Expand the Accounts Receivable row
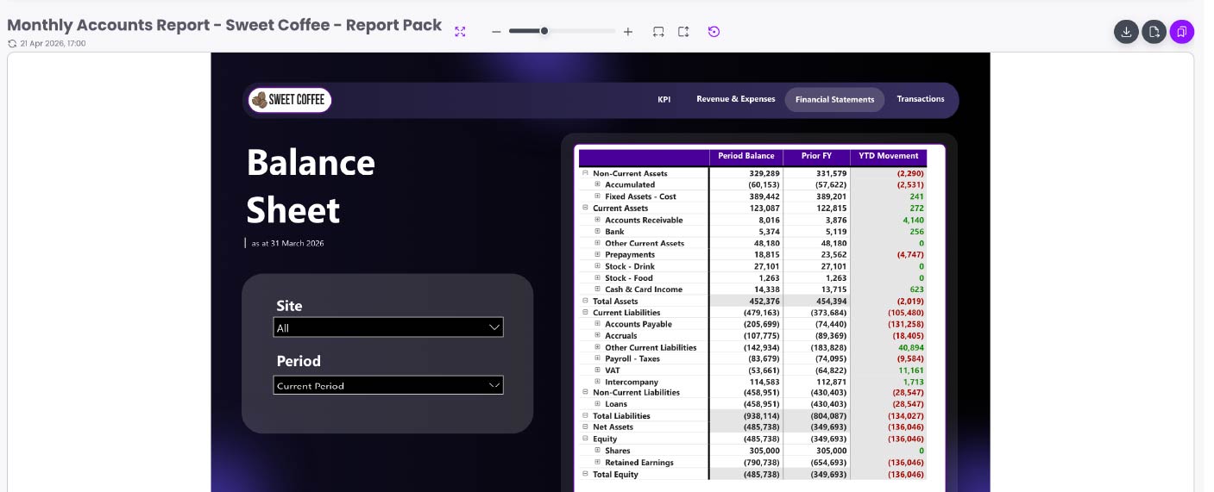The width and height of the screenshot is (1214, 492). point(597,220)
